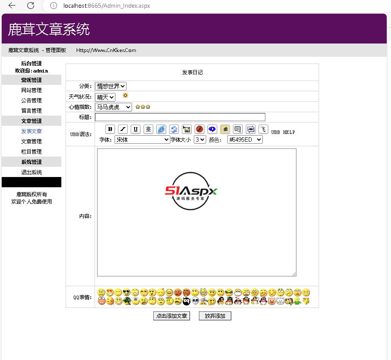Insert the hammer-hitting-head emoticon
Viewport: 391px width, 360px height.
204,301
